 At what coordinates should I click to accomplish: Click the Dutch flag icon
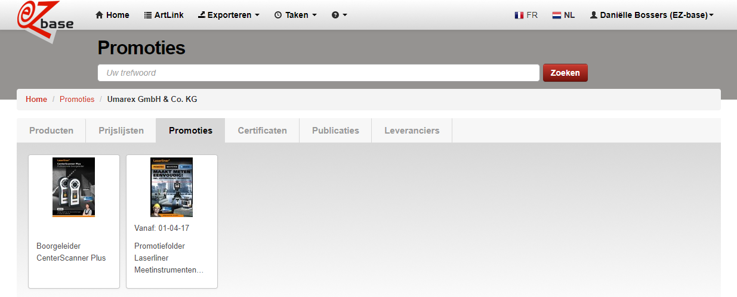pos(557,15)
